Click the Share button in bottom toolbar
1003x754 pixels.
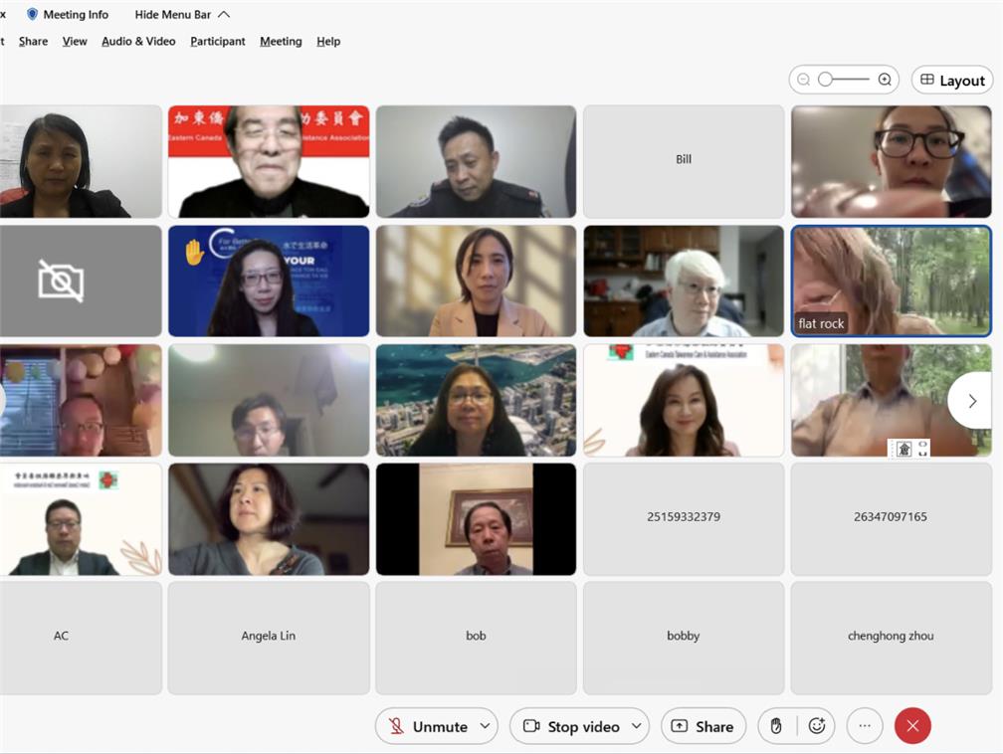coord(703,726)
